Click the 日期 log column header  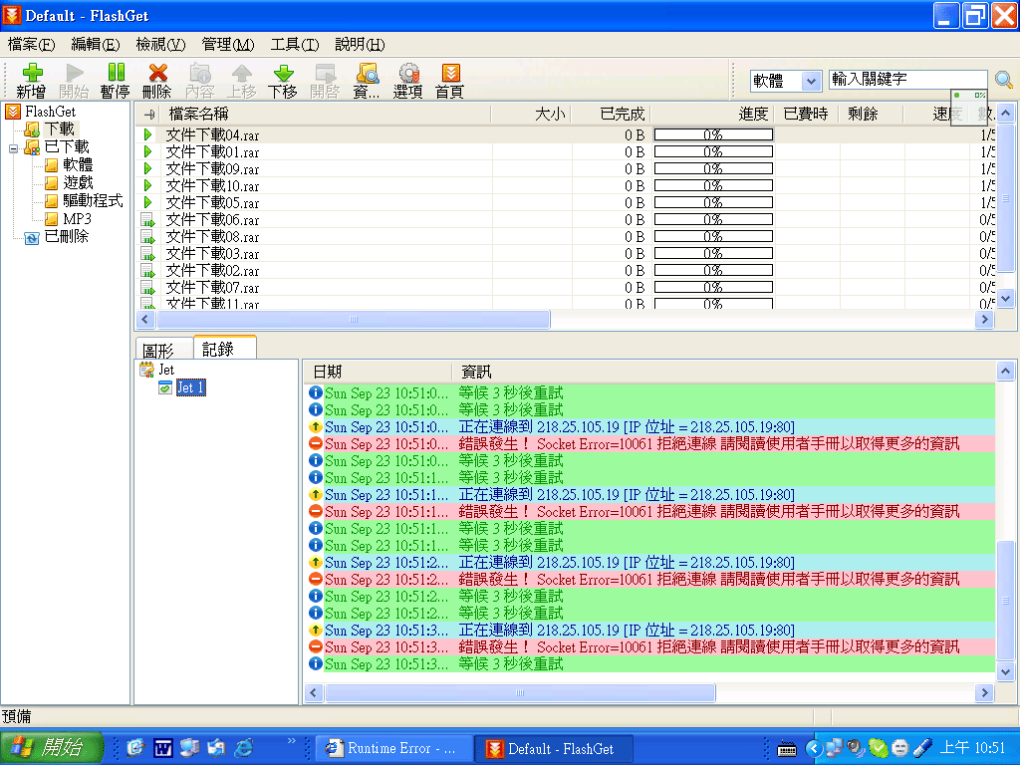[x=378, y=372]
